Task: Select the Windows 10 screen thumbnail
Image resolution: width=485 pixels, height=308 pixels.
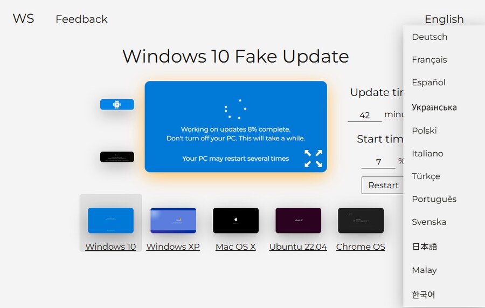Action: [110, 220]
